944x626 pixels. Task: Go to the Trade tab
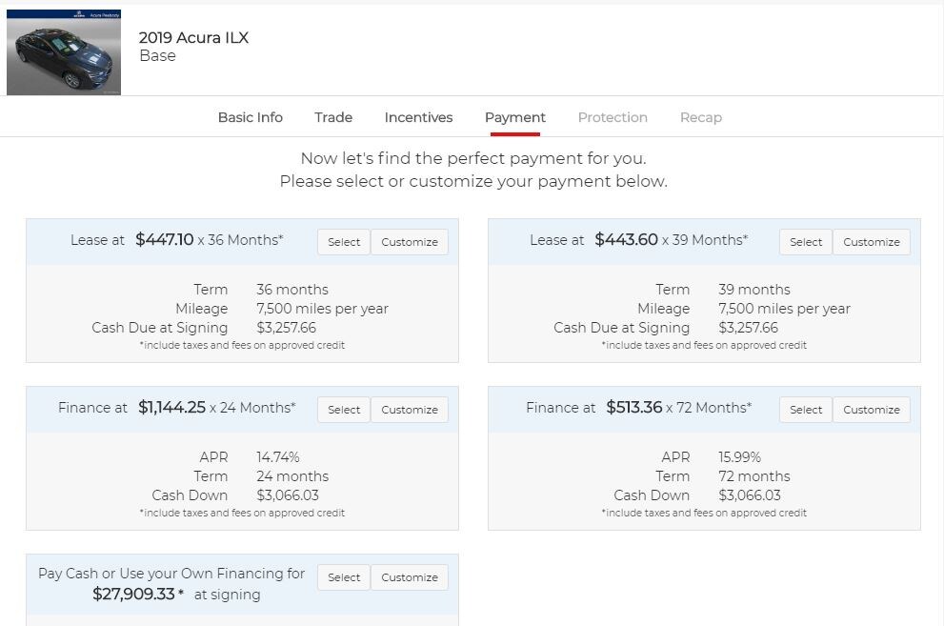coord(333,117)
